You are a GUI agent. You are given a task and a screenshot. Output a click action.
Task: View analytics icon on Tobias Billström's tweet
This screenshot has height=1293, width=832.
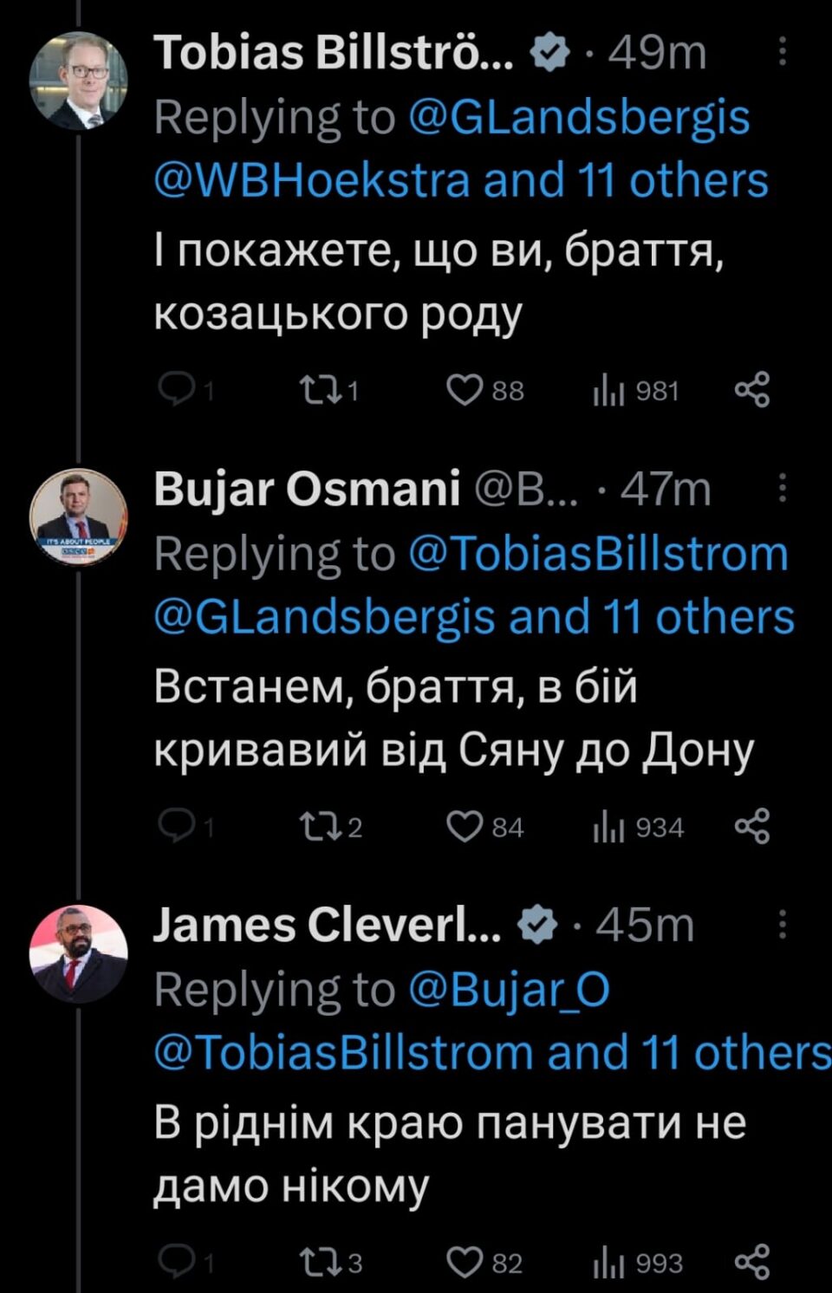[609, 390]
